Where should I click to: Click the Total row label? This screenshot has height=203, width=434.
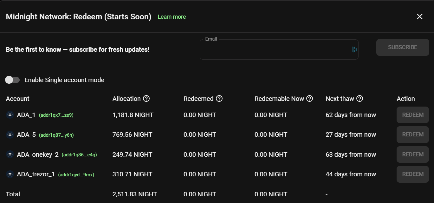13,194
